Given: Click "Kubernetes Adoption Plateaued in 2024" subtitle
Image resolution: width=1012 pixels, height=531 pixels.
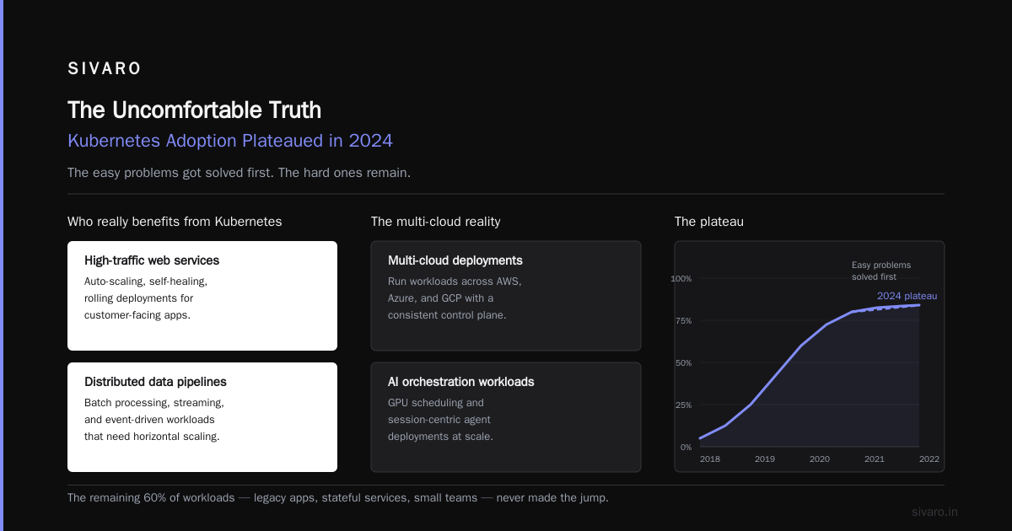Looking at the screenshot, I should click(230, 141).
